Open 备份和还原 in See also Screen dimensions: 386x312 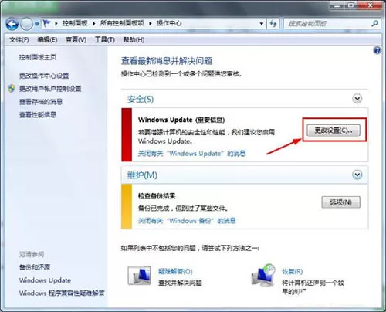[x=35, y=267]
